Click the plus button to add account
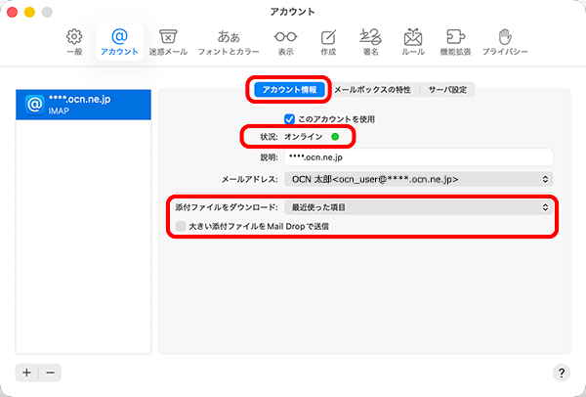Image resolution: width=586 pixels, height=397 pixels. coord(27,373)
